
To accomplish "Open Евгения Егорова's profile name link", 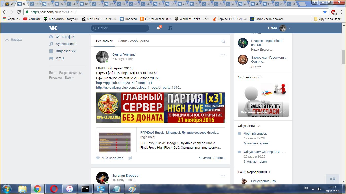I will point(125,176).
